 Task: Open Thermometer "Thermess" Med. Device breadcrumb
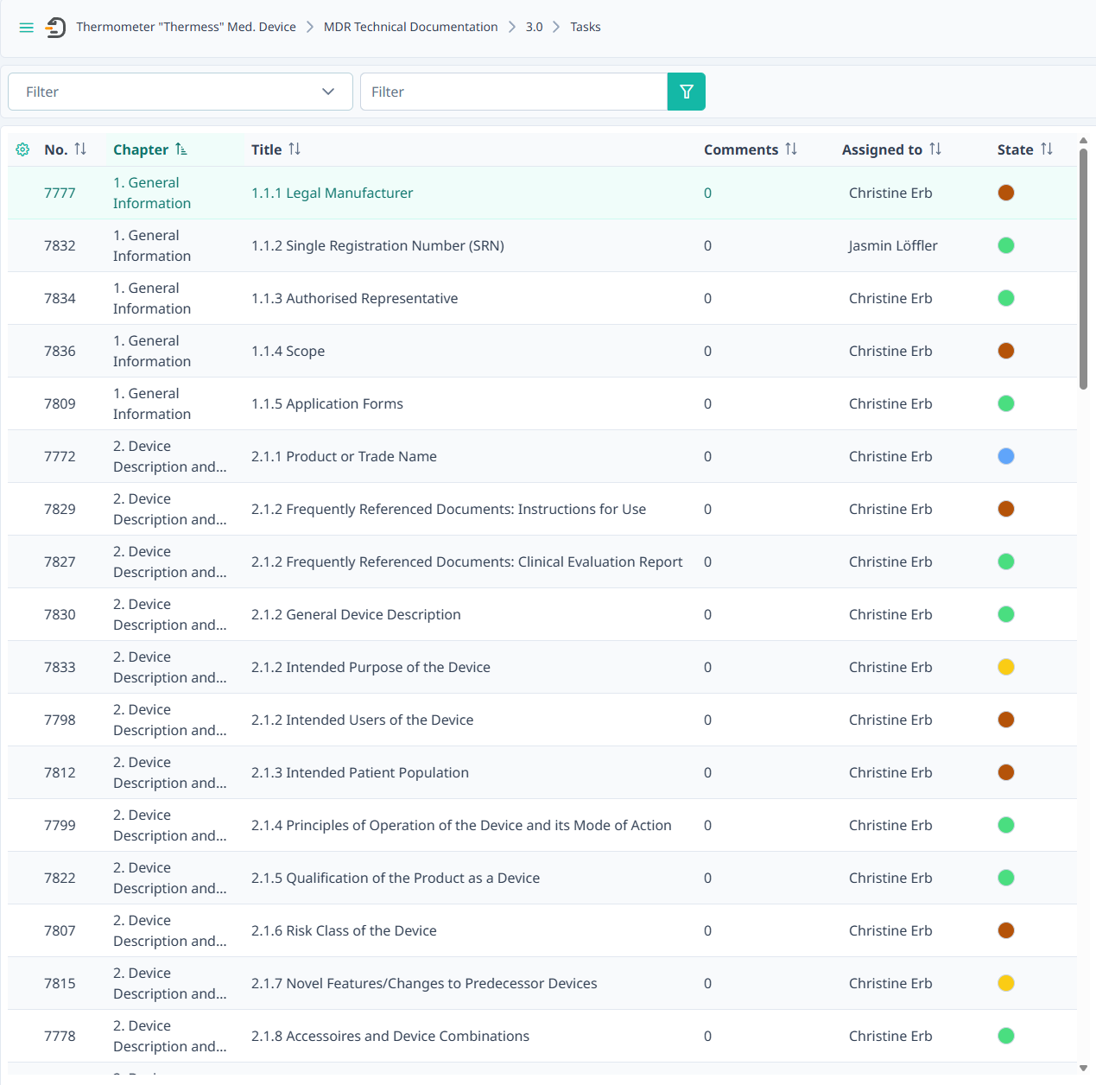186,27
